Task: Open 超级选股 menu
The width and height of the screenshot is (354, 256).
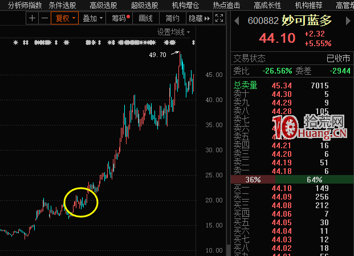Action: (144, 5)
